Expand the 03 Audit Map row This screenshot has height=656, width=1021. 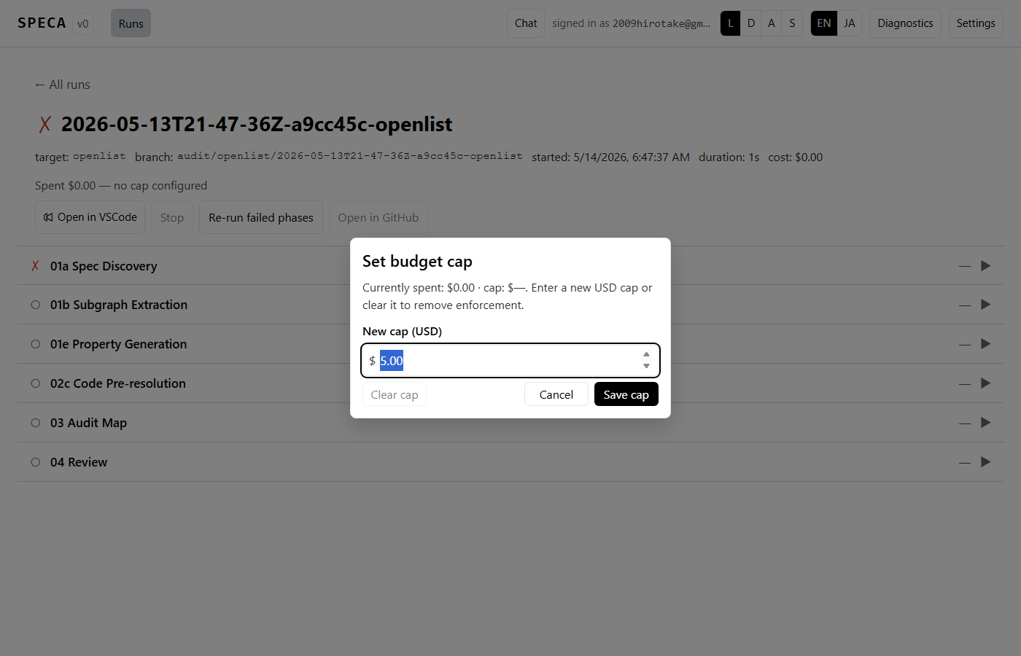tap(510, 423)
